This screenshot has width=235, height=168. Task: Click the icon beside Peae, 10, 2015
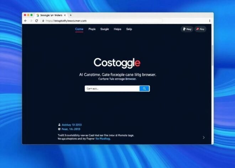point(59,129)
